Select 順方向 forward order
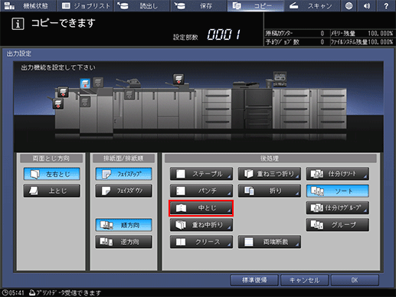 (124, 225)
